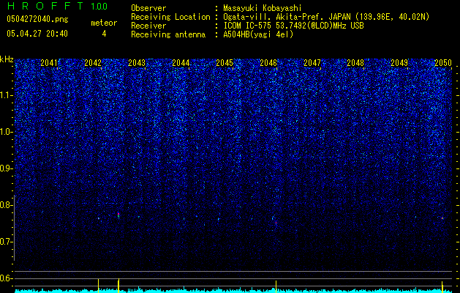Click the kHz axis unit label
Image resolution: width=460 pixels, height=293 pixels.
(7, 59)
